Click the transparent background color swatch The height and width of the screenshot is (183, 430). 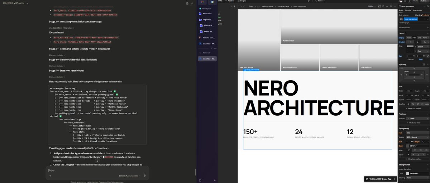pyautogui.click(x=408, y=173)
